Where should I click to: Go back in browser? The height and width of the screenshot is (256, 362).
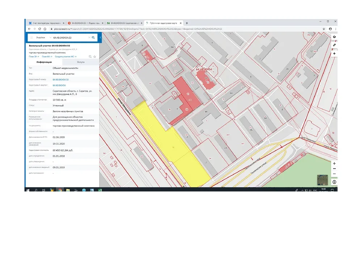(x=29, y=29)
